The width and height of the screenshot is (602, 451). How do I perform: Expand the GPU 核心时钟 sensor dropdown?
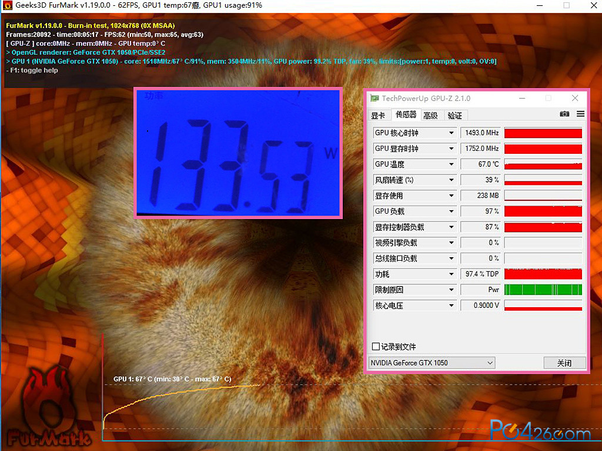(x=451, y=133)
